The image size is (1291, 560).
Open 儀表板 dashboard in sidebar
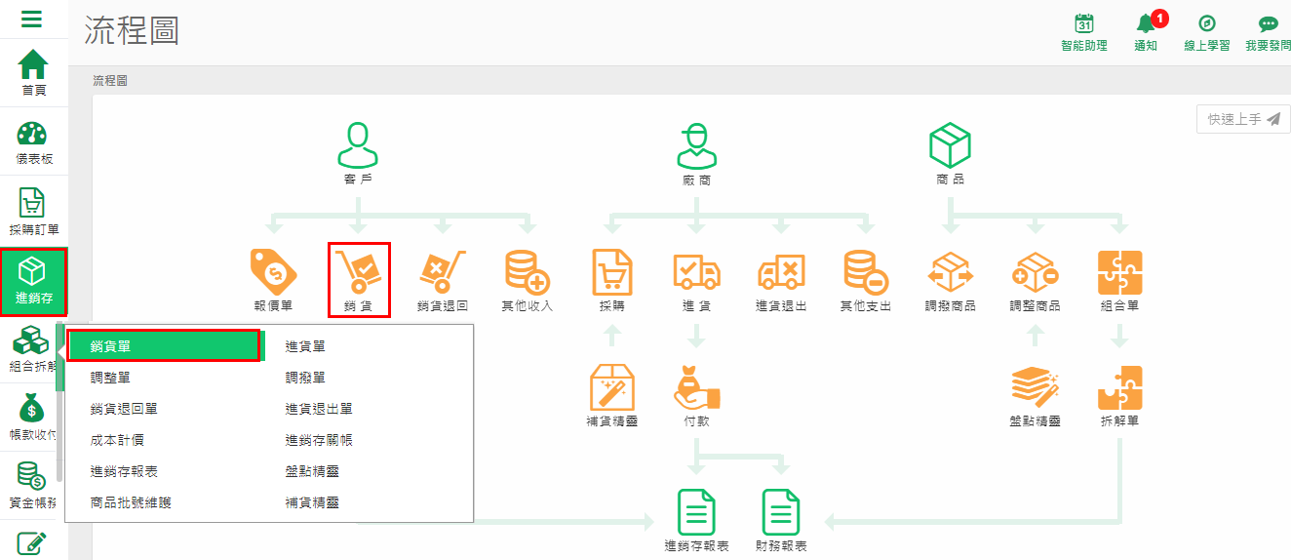click(34, 141)
